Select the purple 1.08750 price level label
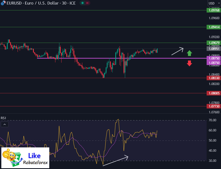The height and width of the screenshot is (169, 221). [x=214, y=58]
